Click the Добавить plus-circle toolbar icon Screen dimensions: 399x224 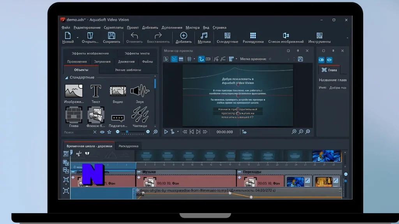184,35
